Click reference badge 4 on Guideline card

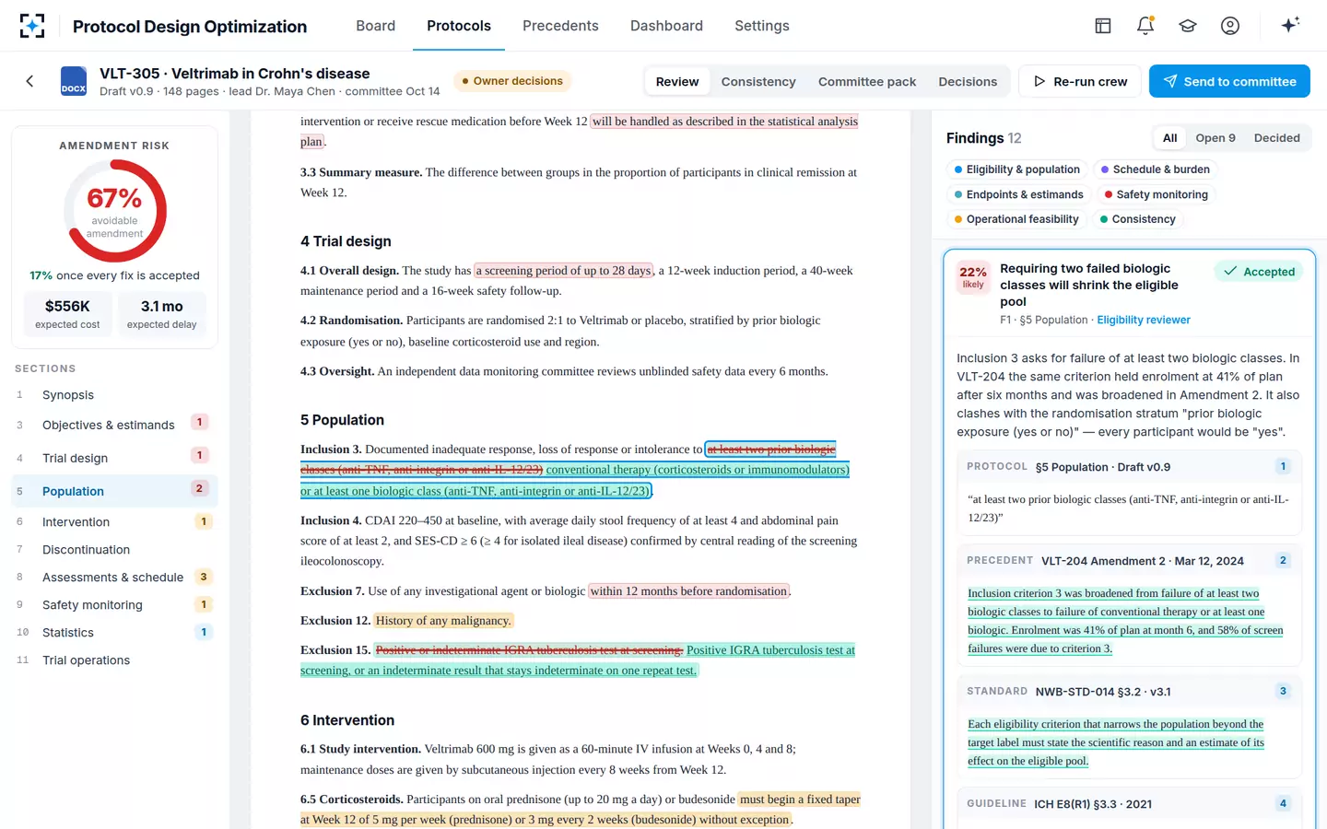1283,803
